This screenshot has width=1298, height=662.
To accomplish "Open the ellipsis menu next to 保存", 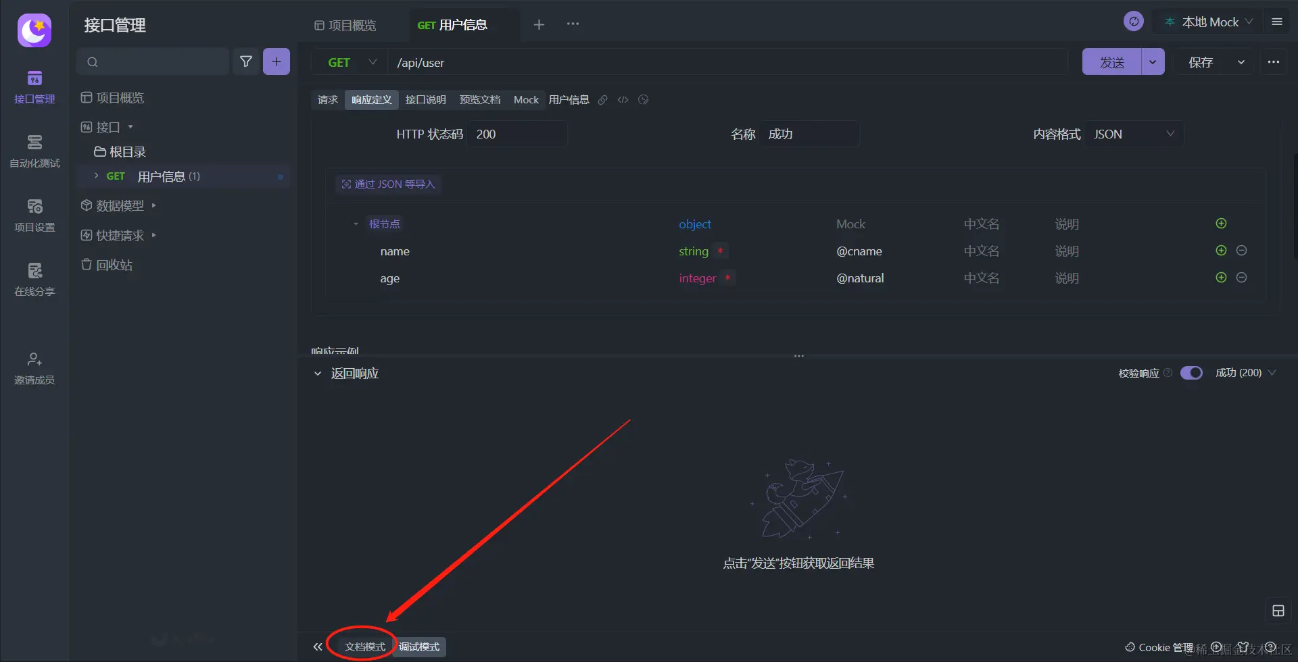I will pyautogui.click(x=1274, y=61).
